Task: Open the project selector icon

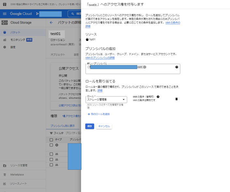Action: [x=37, y=14]
